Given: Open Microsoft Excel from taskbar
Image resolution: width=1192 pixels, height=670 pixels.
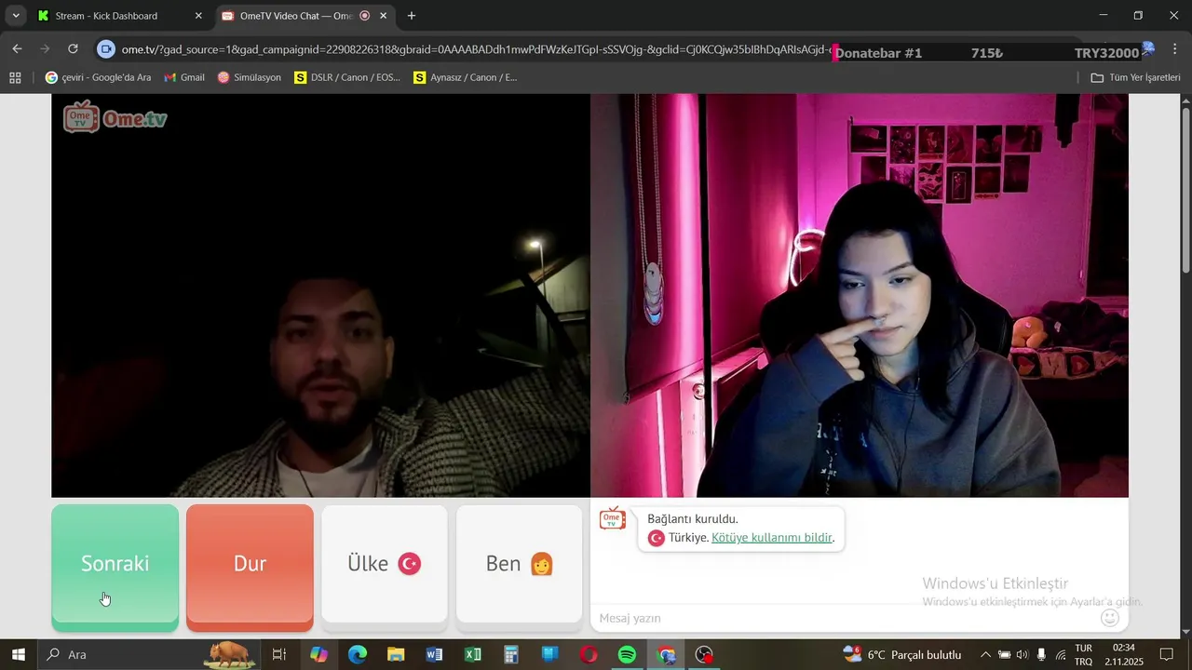Looking at the screenshot, I should (x=473, y=654).
